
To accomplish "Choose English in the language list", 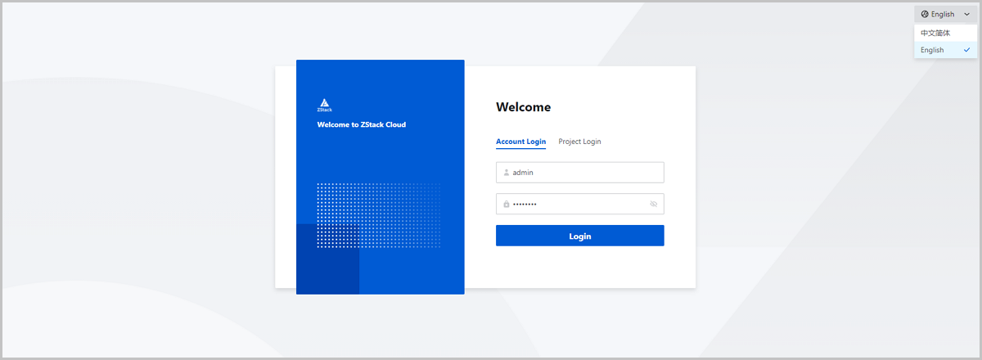I will (932, 50).
